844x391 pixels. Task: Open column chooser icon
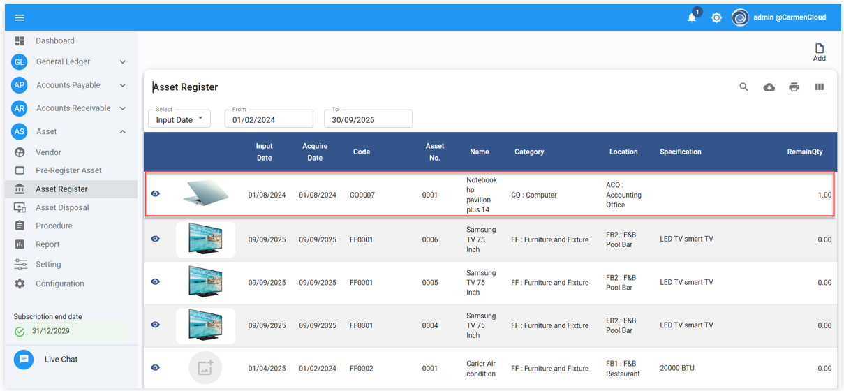pyautogui.click(x=819, y=87)
